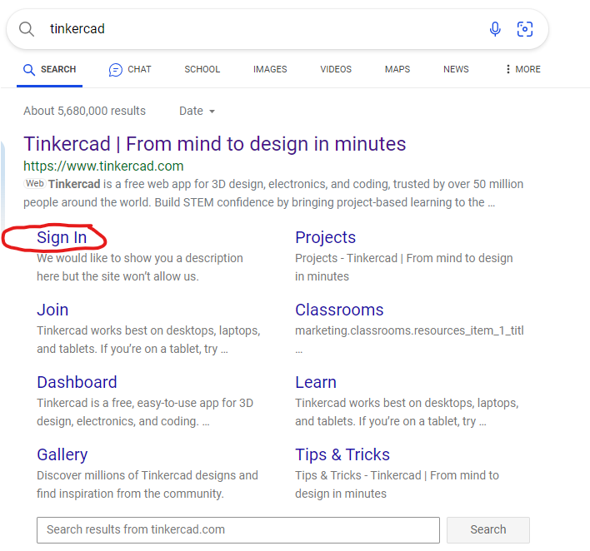Open the Projects sitelink
590x551 pixels.
click(326, 237)
